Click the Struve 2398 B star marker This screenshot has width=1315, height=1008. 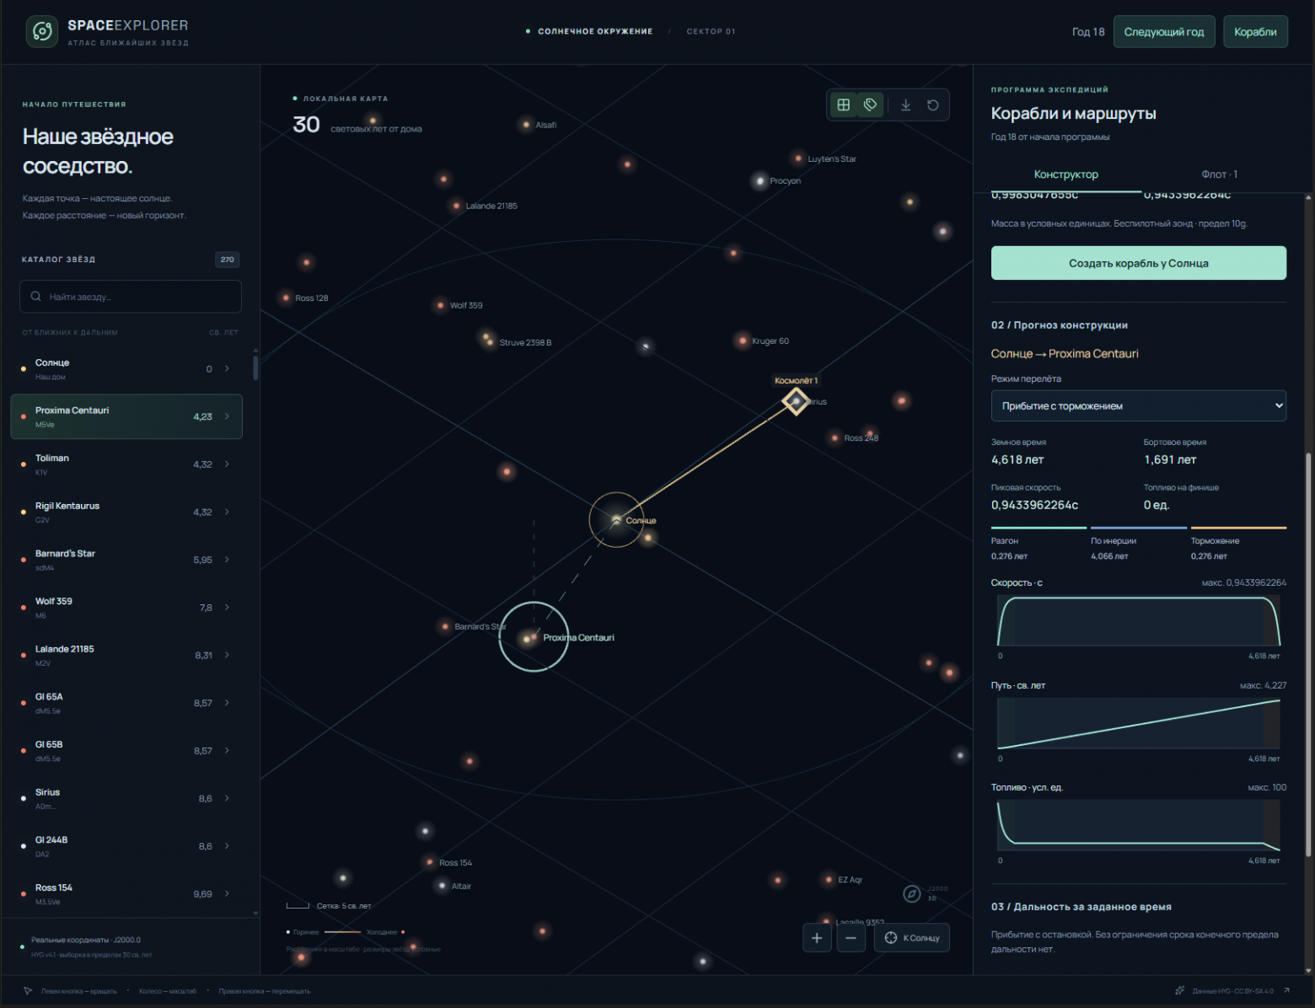489,341
